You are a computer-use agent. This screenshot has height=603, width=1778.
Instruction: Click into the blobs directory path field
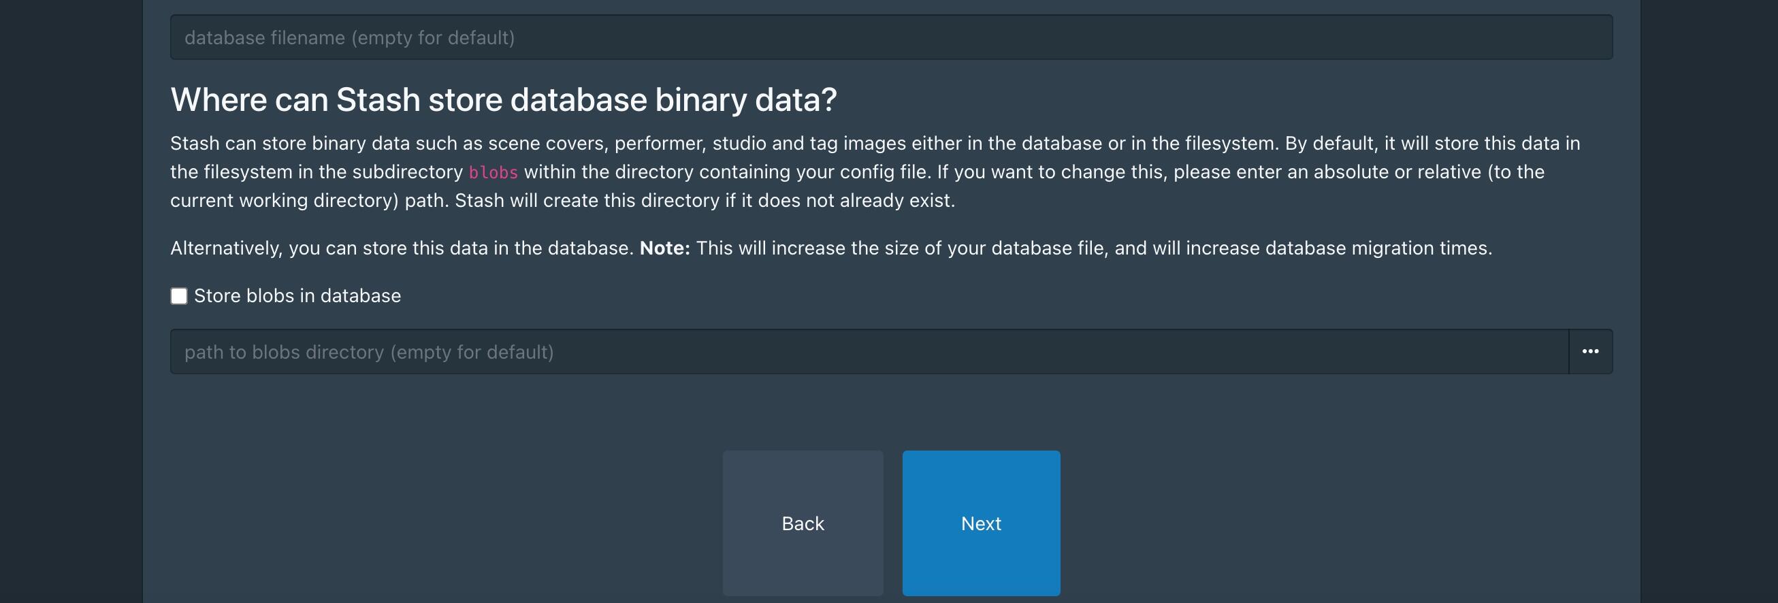point(869,352)
